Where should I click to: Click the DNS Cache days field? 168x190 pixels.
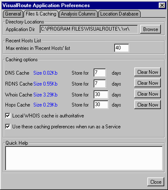point(100,73)
